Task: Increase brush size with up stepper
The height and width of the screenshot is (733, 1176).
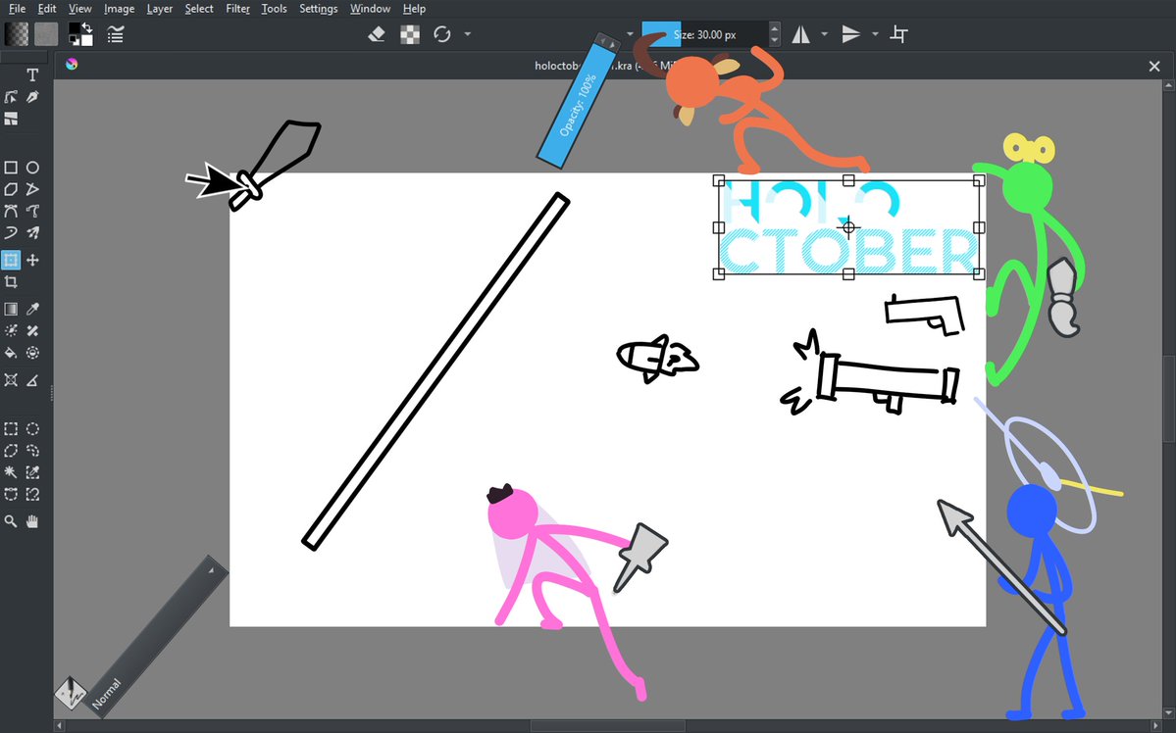Action: (775, 28)
